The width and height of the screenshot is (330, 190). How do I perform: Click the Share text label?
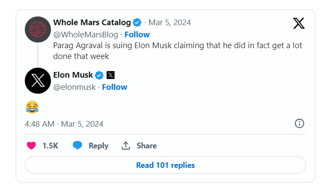pos(147,146)
